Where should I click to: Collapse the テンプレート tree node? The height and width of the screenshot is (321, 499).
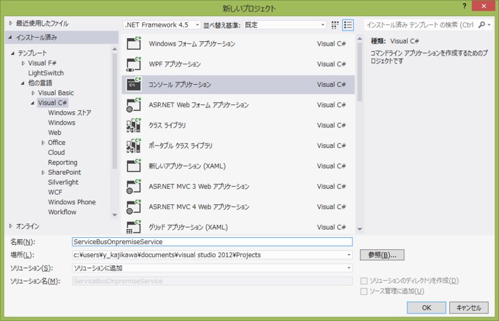tap(12, 53)
